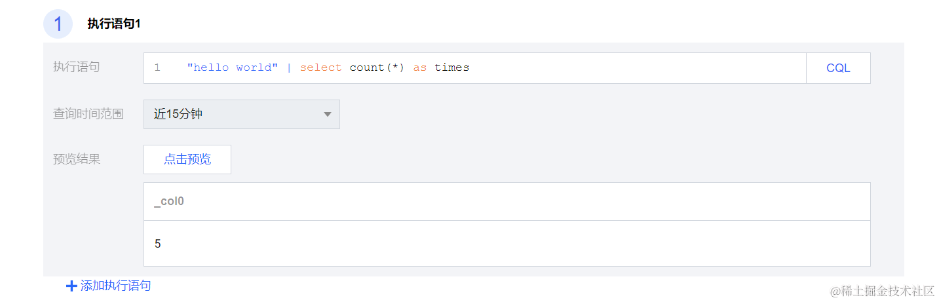This screenshot has width=939, height=302.
Task: Select the _col0 column header
Action: pyautogui.click(x=169, y=202)
